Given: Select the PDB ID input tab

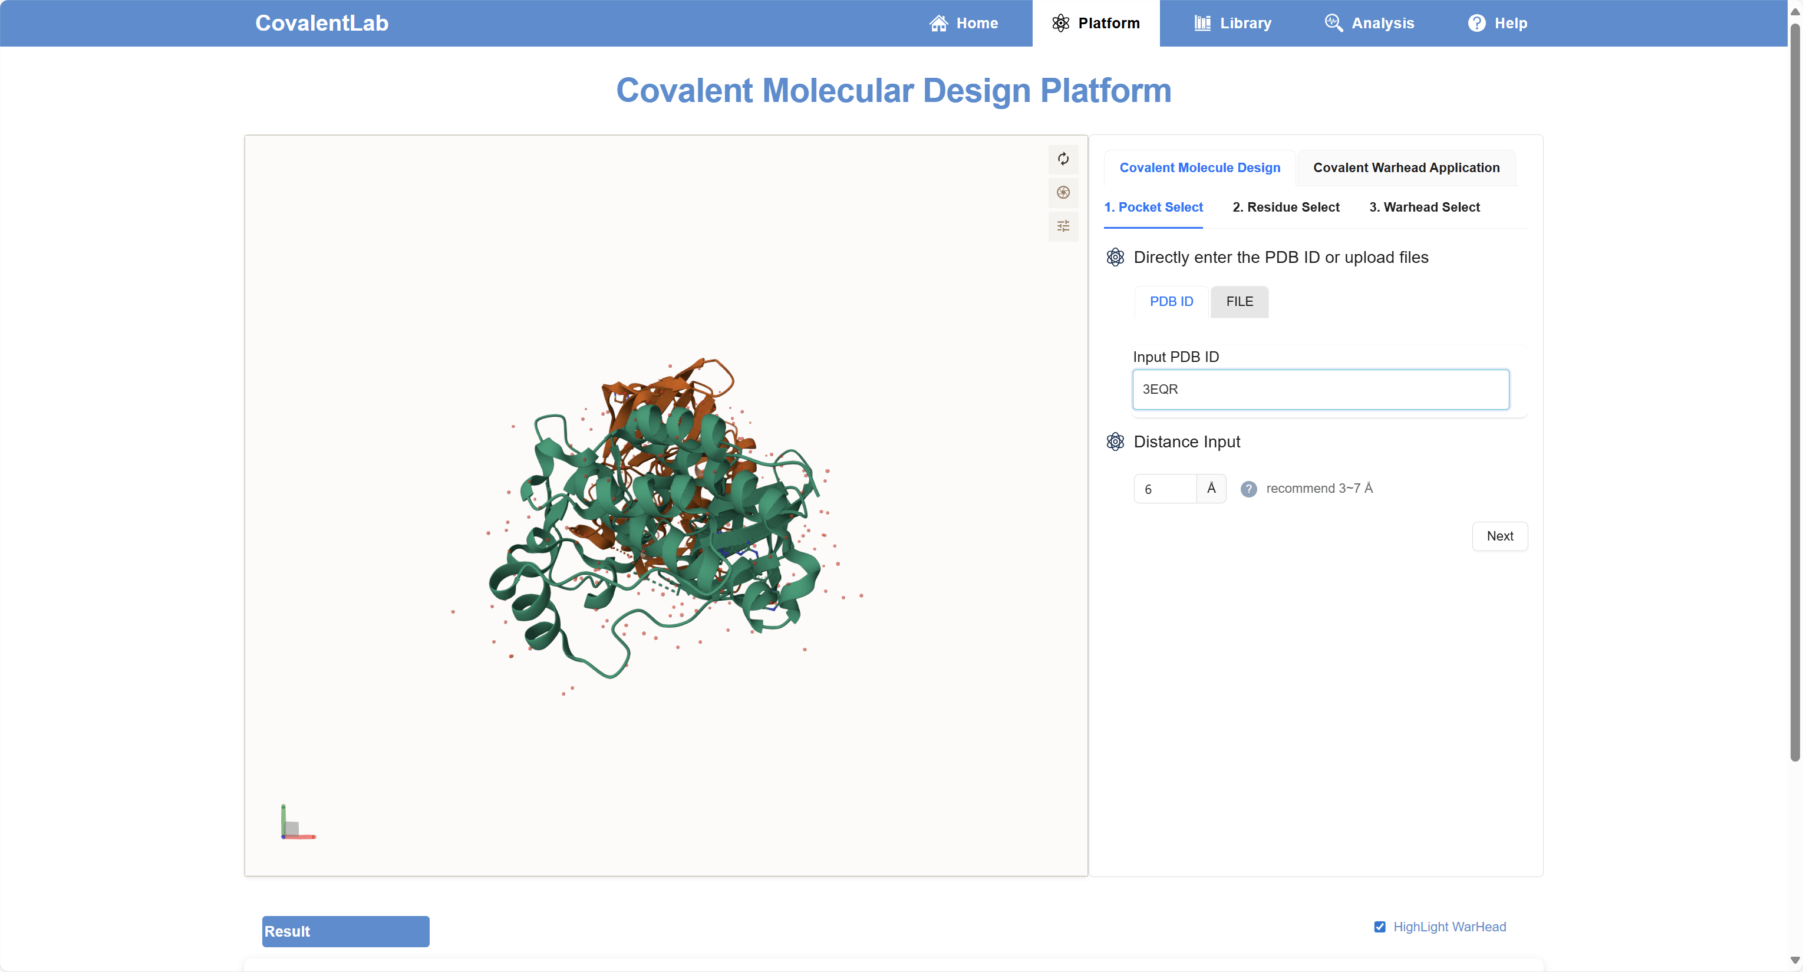Looking at the screenshot, I should click(1171, 302).
